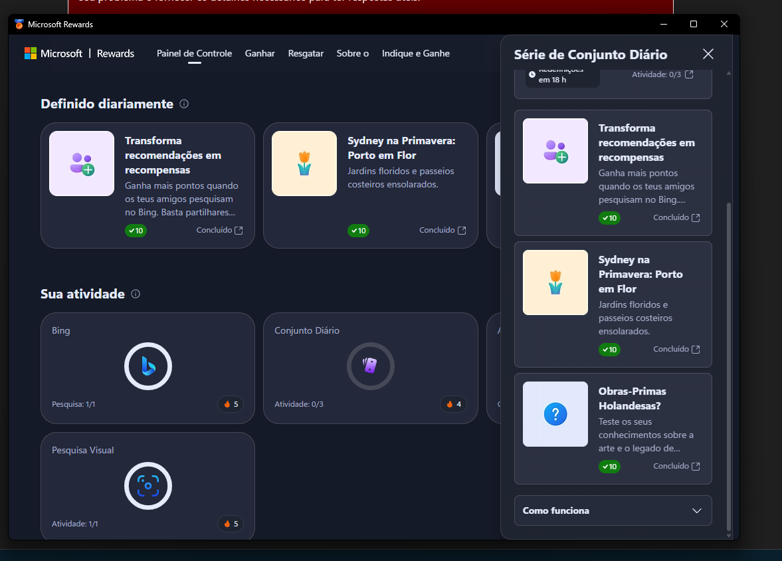Click the Microsoft Rewards medal icon in title bar

coord(19,24)
